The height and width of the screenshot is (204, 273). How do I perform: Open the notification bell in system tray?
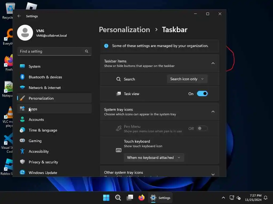(x=266, y=198)
